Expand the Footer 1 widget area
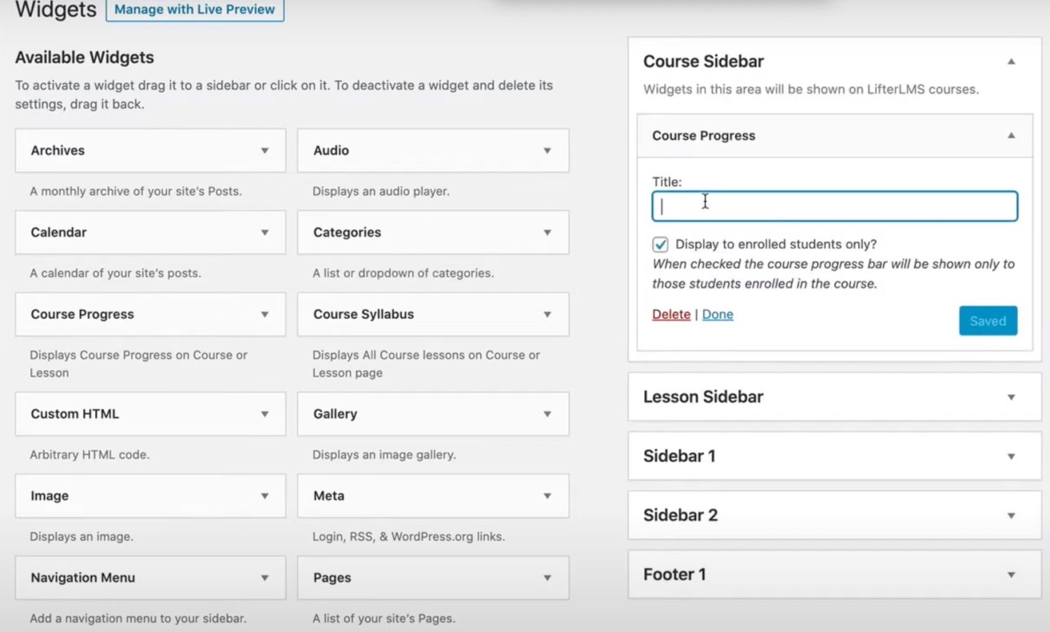1050x632 pixels. (1010, 574)
